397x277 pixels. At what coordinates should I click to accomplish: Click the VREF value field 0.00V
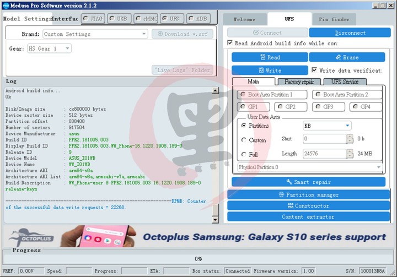tap(31, 271)
